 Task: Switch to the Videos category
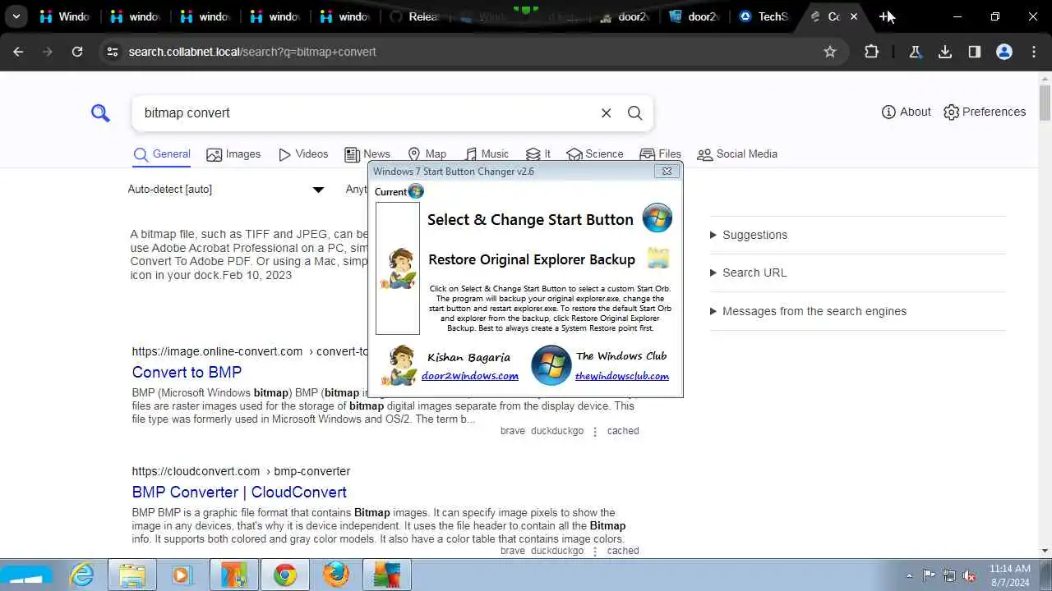tap(303, 154)
